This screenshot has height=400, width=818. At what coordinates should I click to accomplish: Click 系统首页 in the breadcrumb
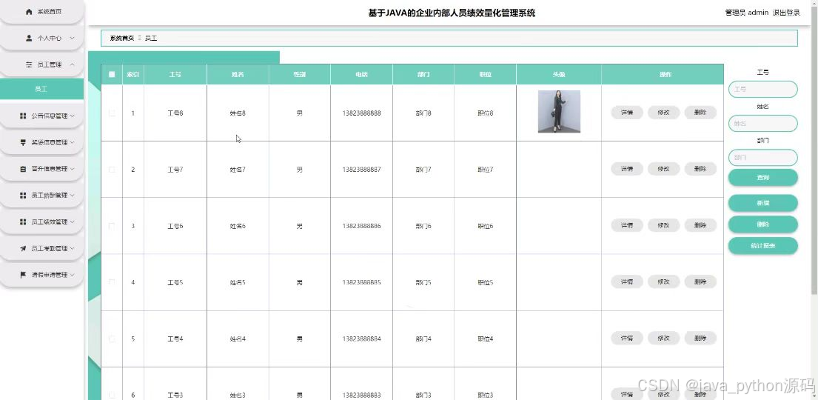[122, 38]
